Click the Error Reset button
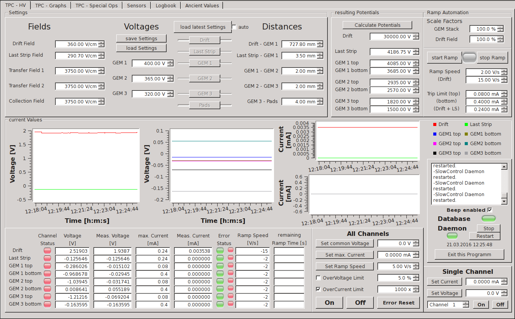The height and width of the screenshot is (319, 515). tap(398, 303)
